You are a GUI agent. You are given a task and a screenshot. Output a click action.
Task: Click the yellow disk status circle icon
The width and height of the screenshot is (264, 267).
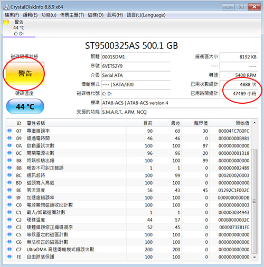[x=6, y=22]
